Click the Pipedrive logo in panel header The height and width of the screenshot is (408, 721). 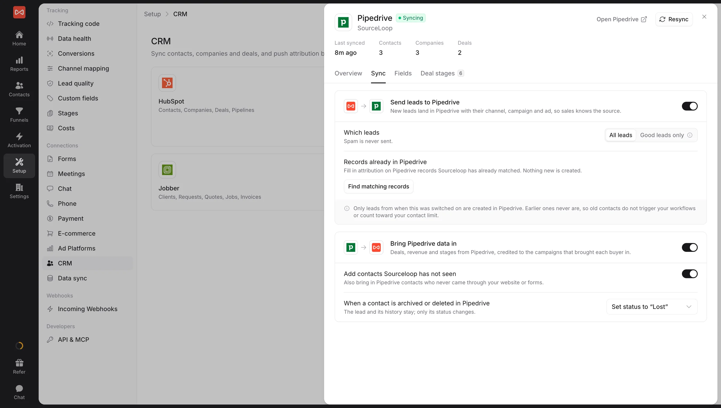[343, 22]
